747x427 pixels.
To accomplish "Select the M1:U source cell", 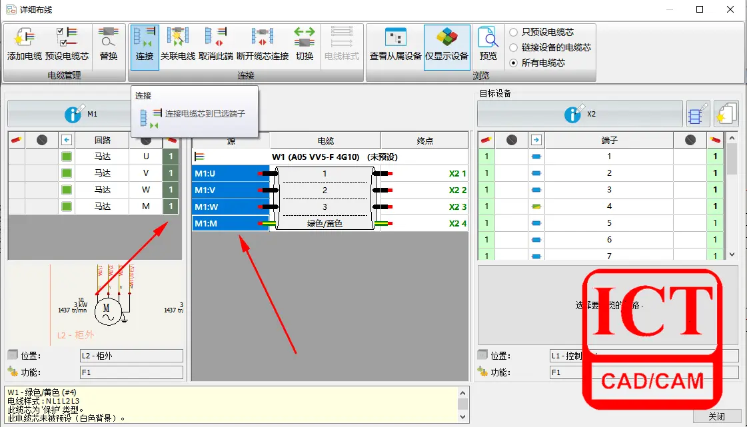I will click(x=231, y=173).
